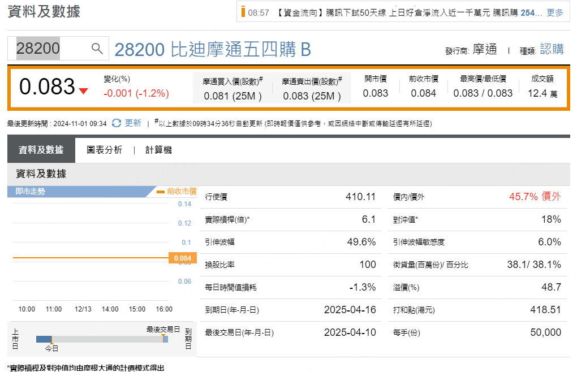
Task: Click the -0.001 (-1.2%) change value
Action: click(136, 93)
